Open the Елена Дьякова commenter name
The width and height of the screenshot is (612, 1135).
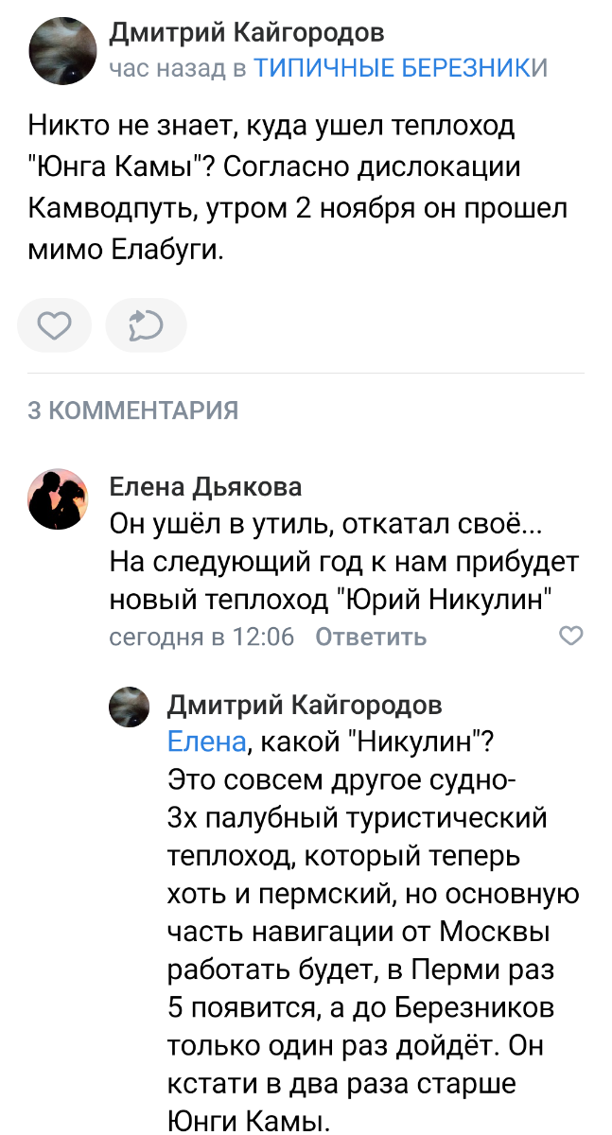click(205, 487)
